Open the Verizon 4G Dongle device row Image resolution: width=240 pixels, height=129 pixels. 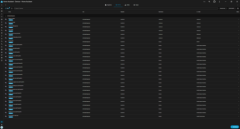[x=122, y=23]
